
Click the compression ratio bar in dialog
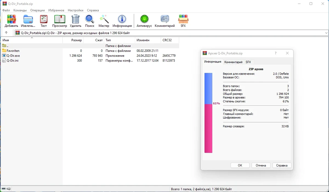(x=208, y=113)
